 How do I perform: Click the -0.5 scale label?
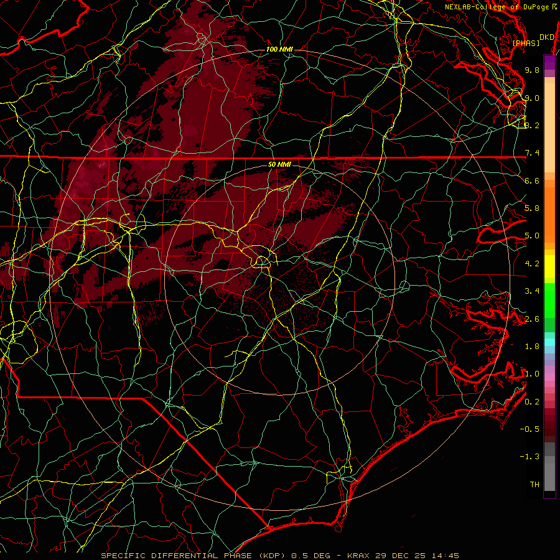[x=530, y=429]
